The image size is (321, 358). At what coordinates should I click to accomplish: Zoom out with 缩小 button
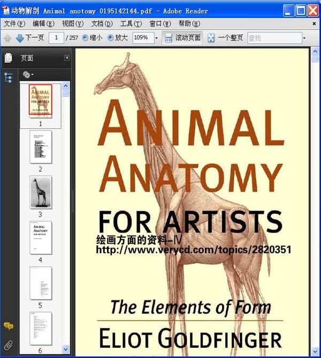92,38
